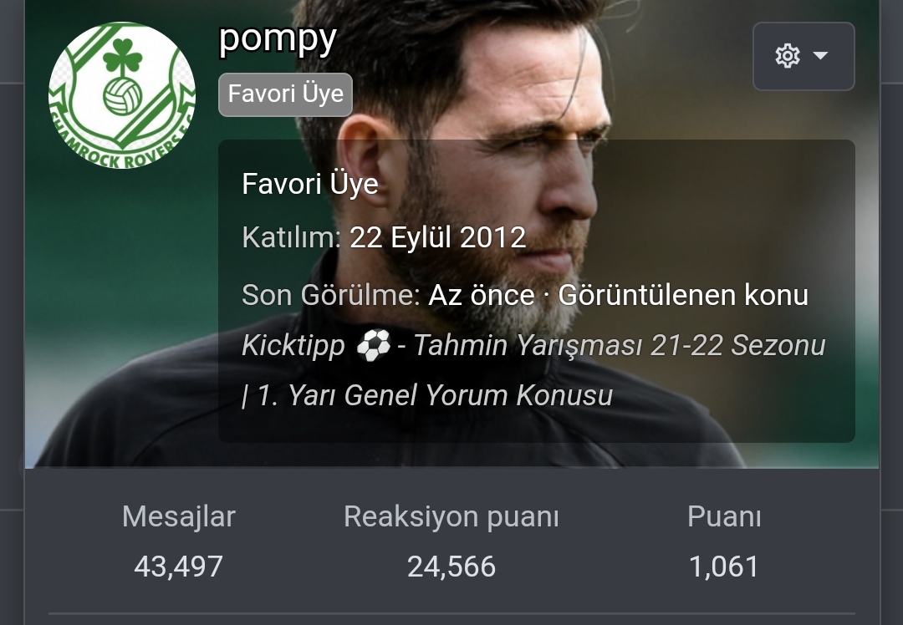Open the 43,497 messages count
The height and width of the screenshot is (625, 903).
click(179, 567)
